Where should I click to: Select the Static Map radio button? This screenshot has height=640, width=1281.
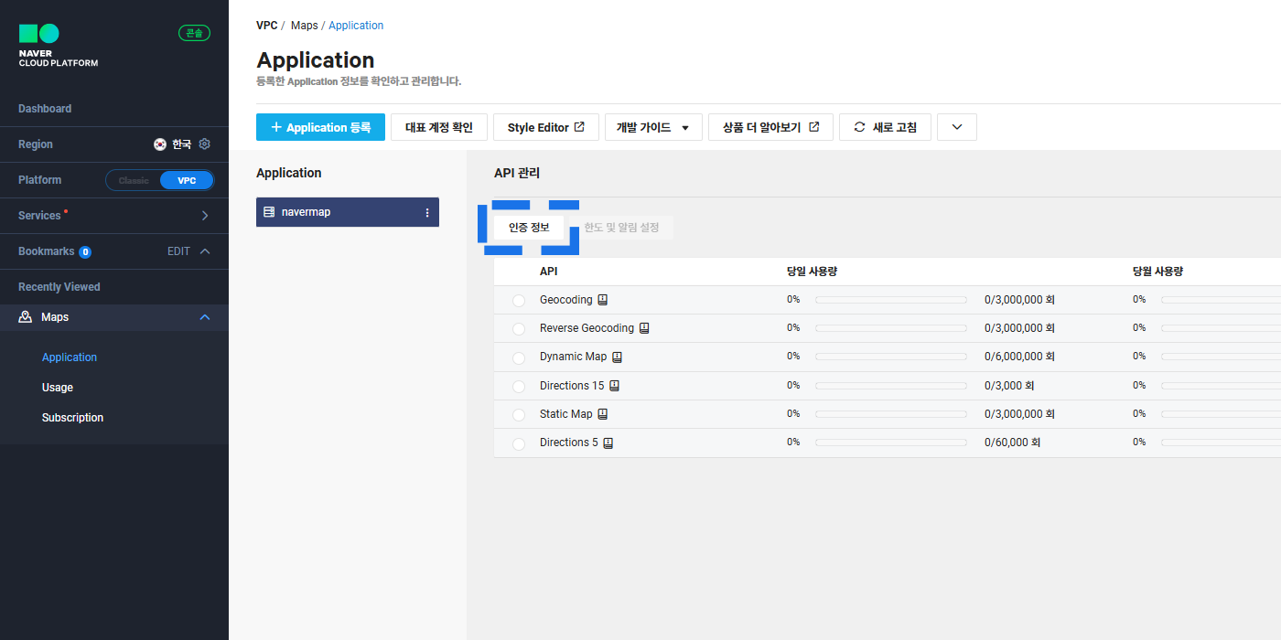(519, 415)
